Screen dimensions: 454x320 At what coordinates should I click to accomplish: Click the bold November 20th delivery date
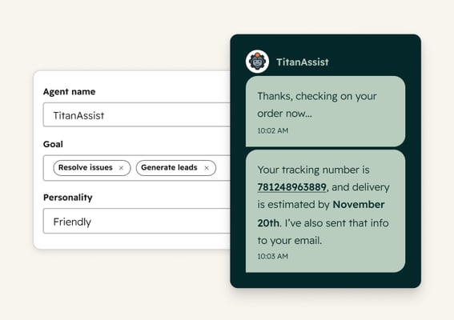[x=359, y=205]
